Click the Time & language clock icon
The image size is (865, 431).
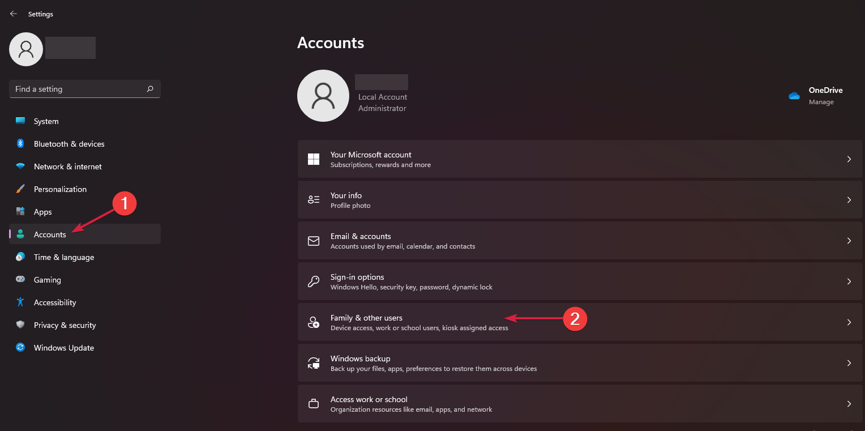[20, 257]
